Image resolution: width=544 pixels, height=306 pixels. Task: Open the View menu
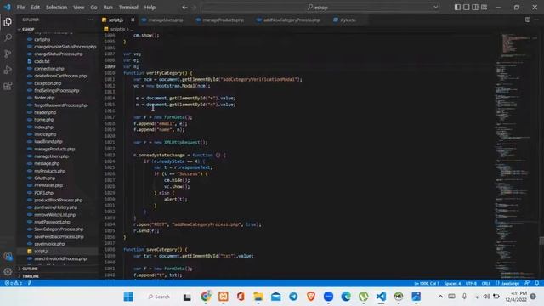point(79,8)
